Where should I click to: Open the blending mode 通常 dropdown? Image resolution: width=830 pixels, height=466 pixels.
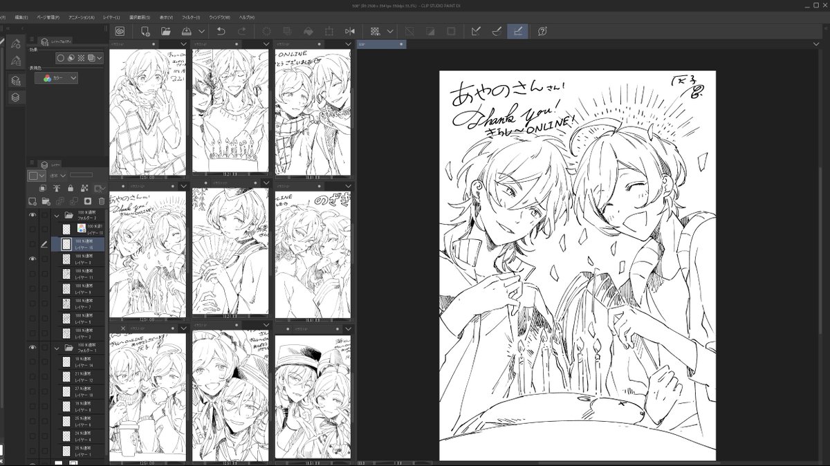pyautogui.click(x=57, y=176)
